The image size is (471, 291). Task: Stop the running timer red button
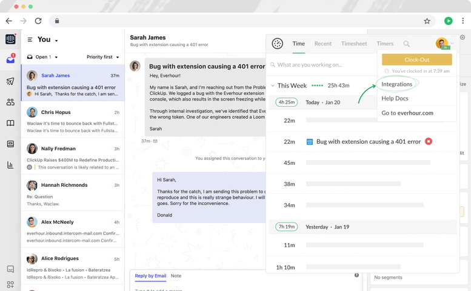tap(429, 141)
